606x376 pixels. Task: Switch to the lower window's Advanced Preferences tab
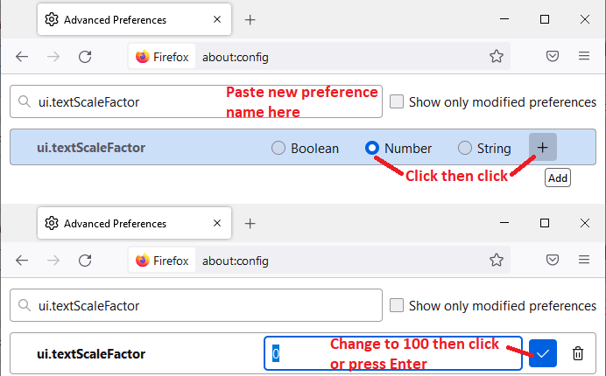(x=131, y=223)
